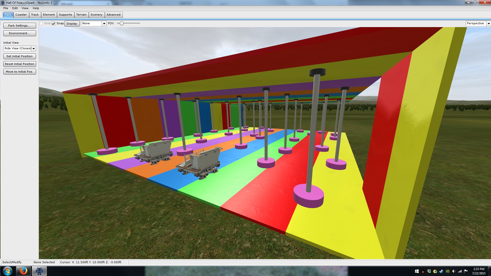Click the Park Settings button
This screenshot has height=276, width=491.
point(19,26)
